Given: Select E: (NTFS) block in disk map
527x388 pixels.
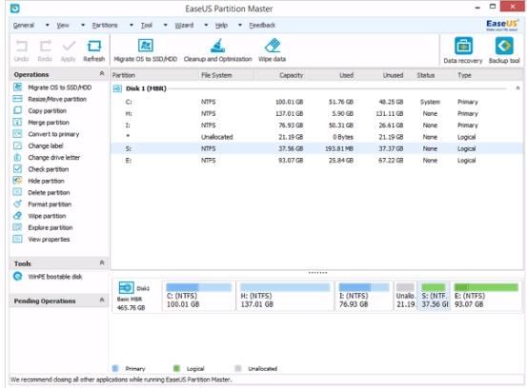Looking at the screenshot, I should click(x=486, y=296).
